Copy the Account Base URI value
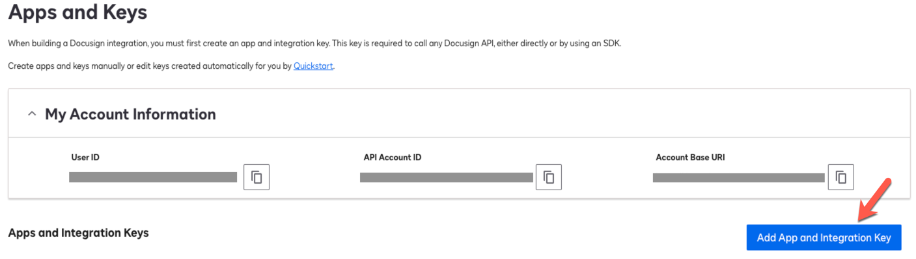 point(841,177)
